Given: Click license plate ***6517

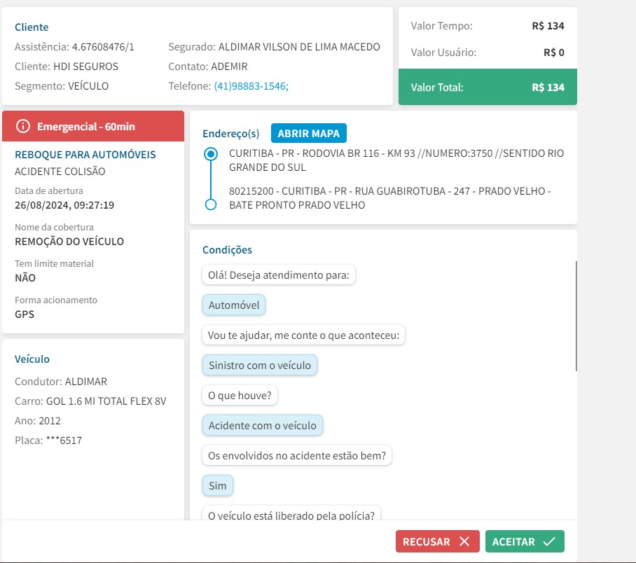Looking at the screenshot, I should click(x=64, y=440).
